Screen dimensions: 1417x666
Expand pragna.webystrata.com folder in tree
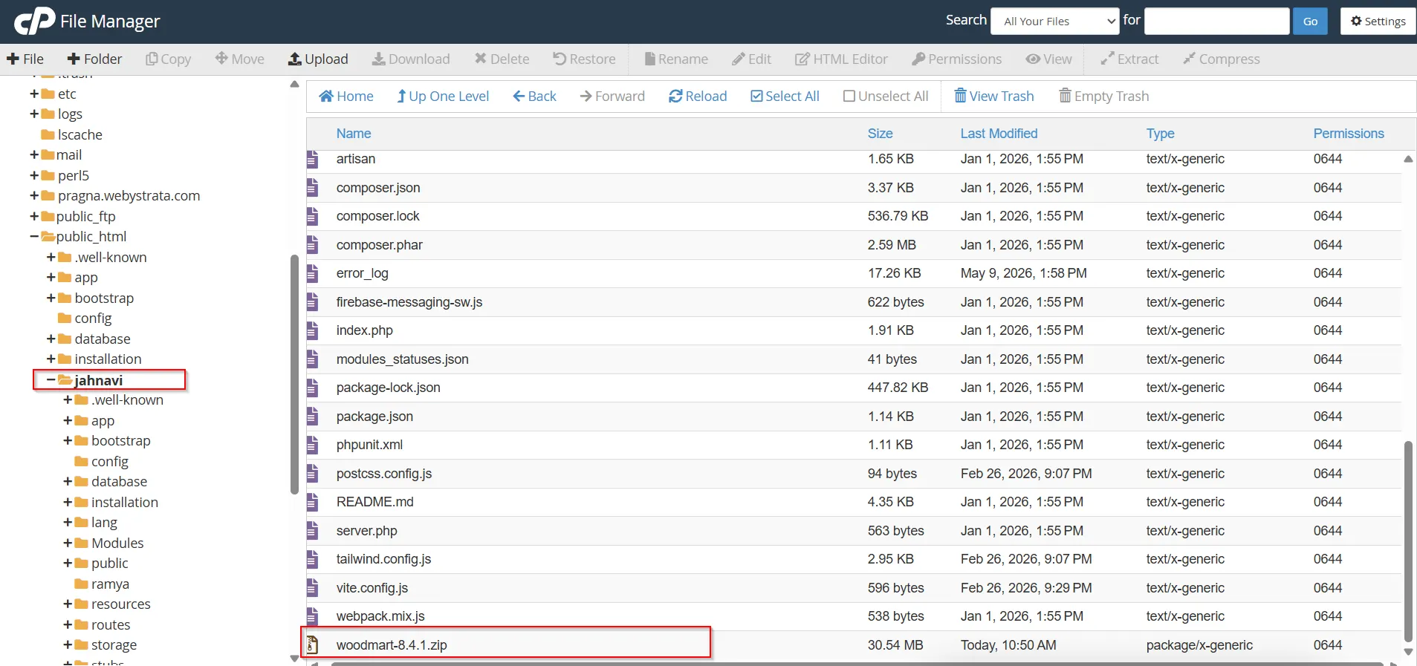(34, 195)
